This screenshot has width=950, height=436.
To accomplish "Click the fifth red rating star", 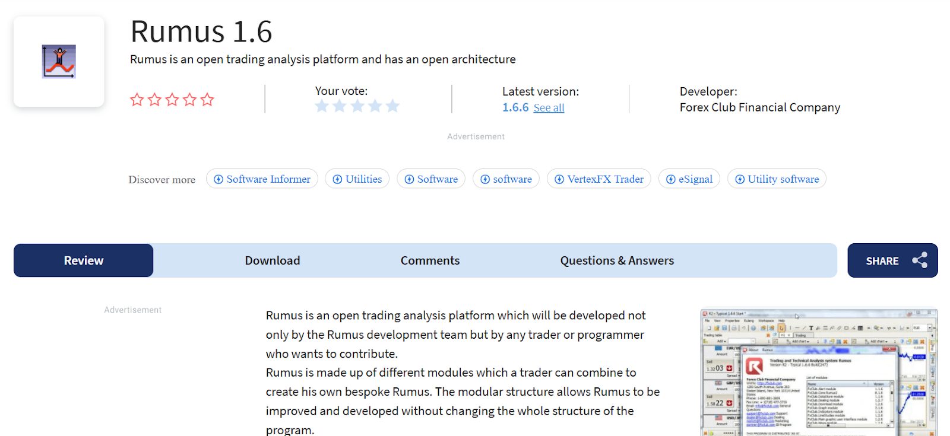I will click(207, 100).
